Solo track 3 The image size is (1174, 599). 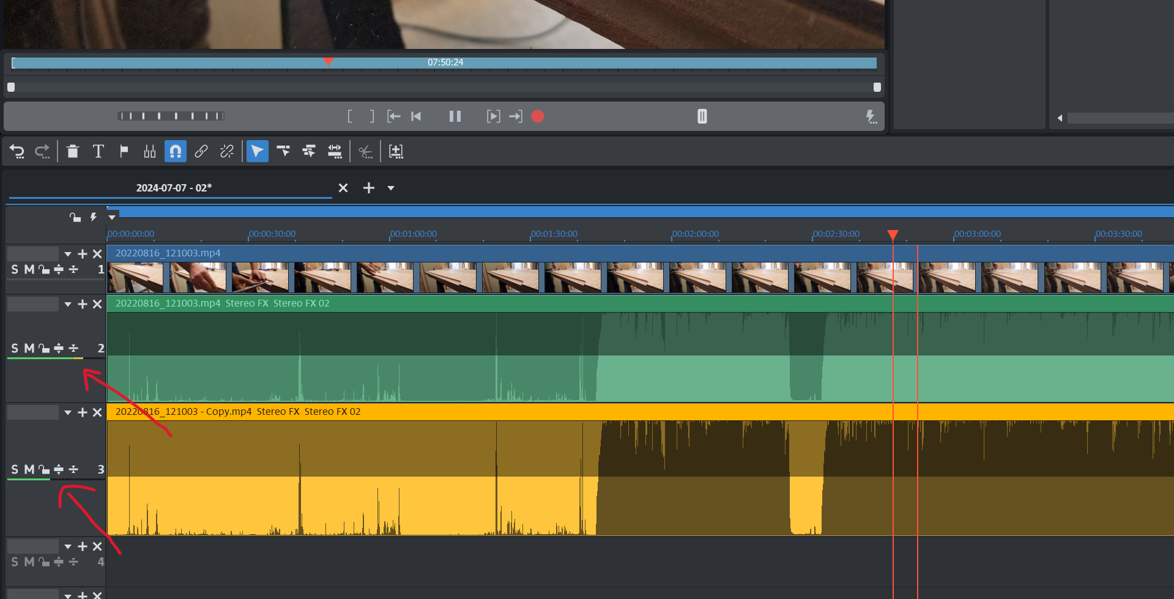(15, 469)
